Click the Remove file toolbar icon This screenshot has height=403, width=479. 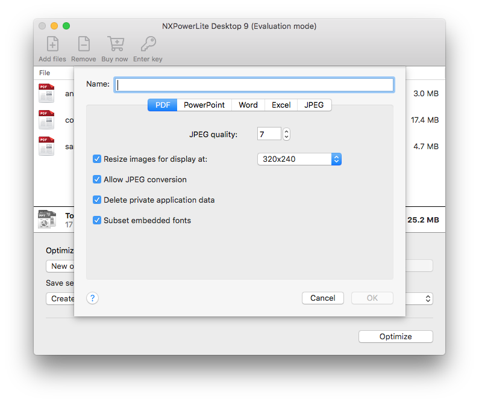[x=84, y=44]
